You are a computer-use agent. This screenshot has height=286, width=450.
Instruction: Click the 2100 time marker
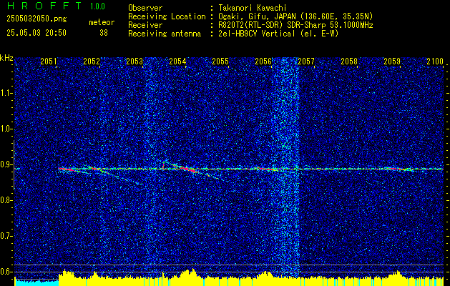point(435,61)
